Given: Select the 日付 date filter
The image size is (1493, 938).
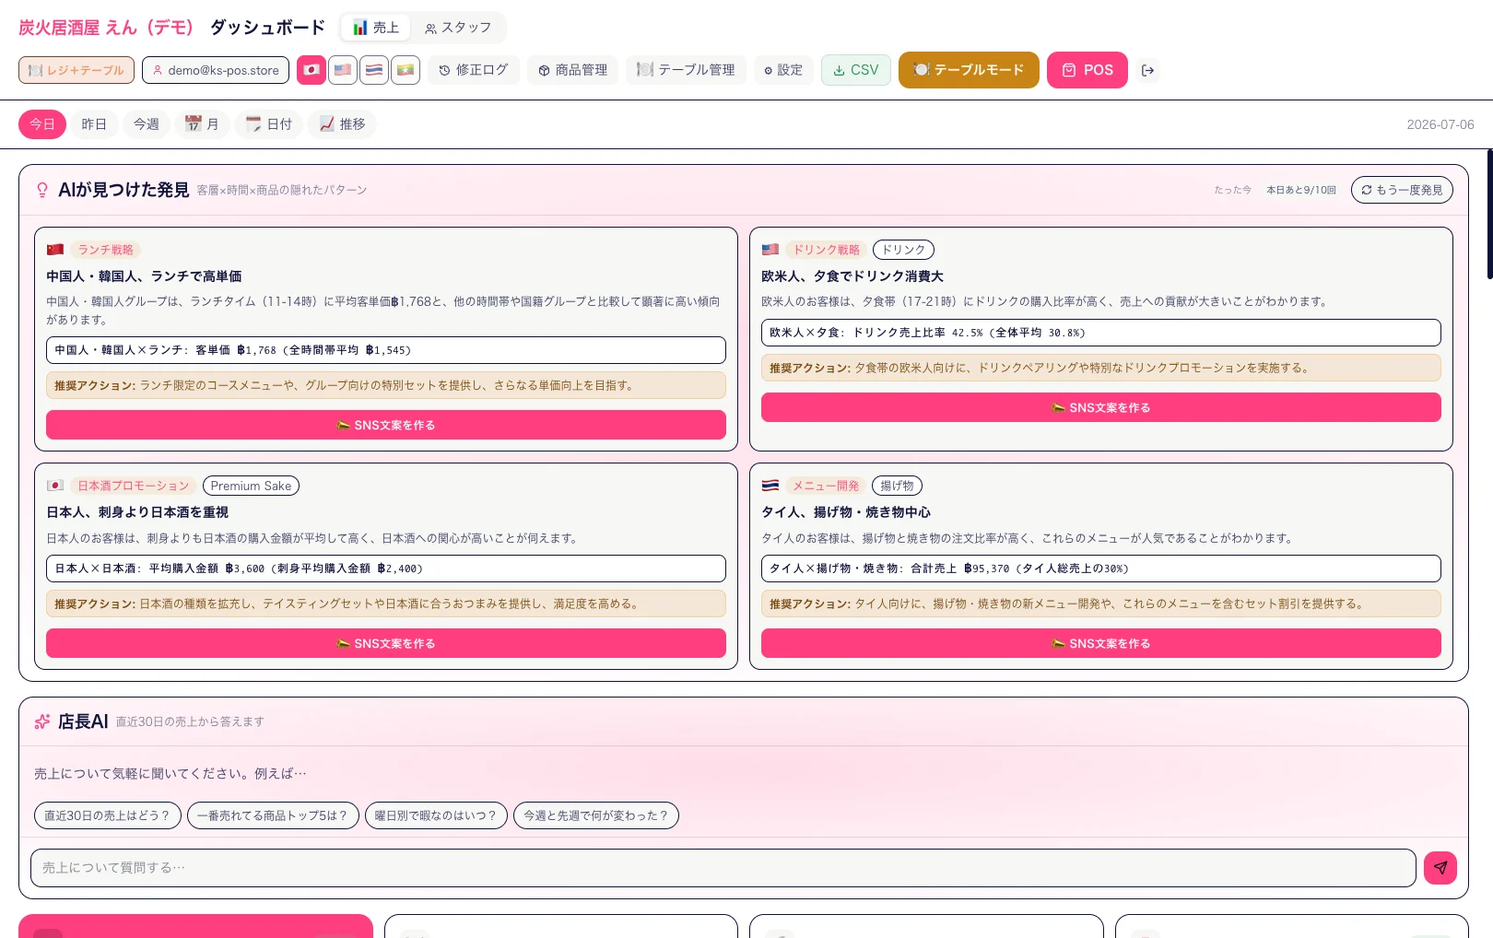Looking at the screenshot, I should [x=268, y=124].
